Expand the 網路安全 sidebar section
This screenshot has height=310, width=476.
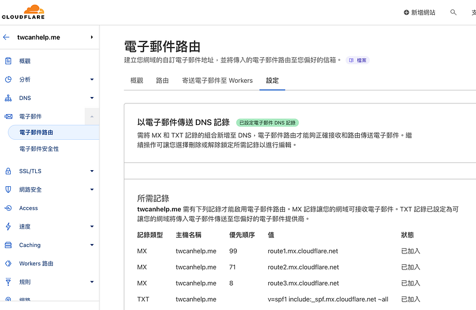tap(92, 190)
